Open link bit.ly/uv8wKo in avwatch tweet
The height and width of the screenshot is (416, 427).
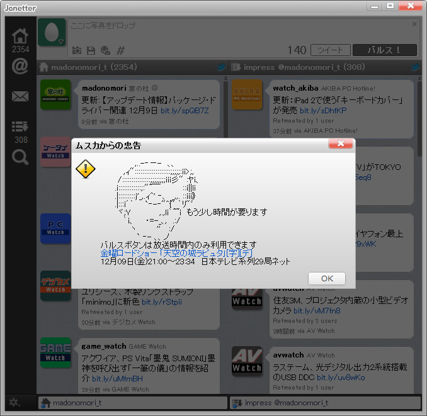341,378
